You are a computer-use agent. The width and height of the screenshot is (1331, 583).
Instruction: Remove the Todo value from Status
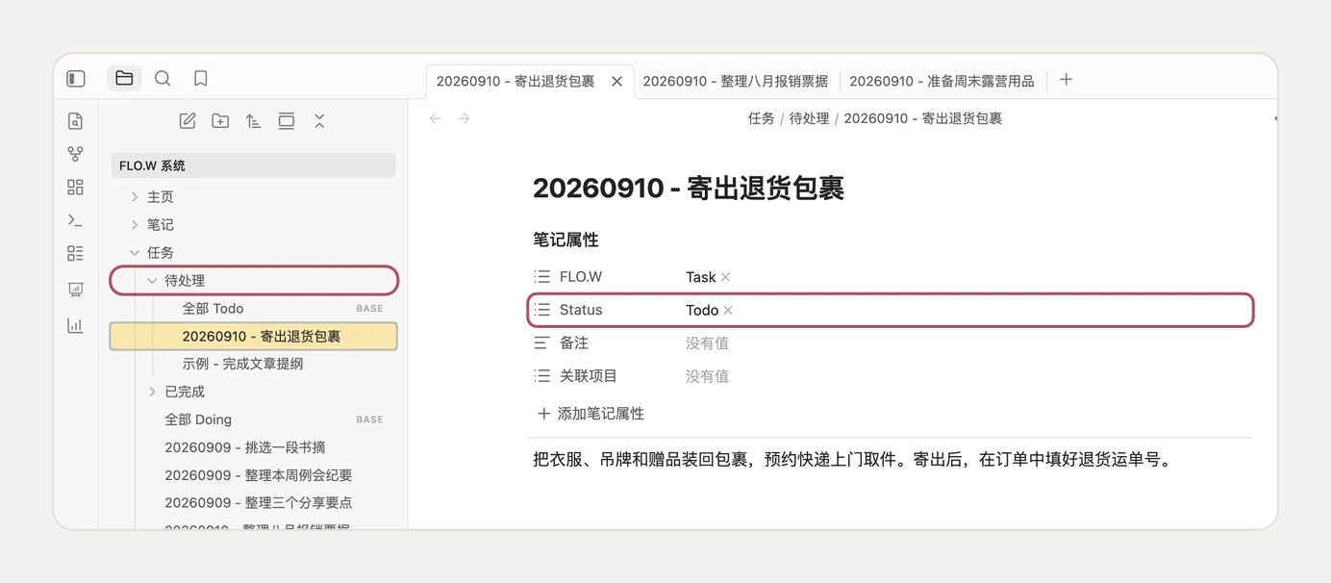[728, 310]
